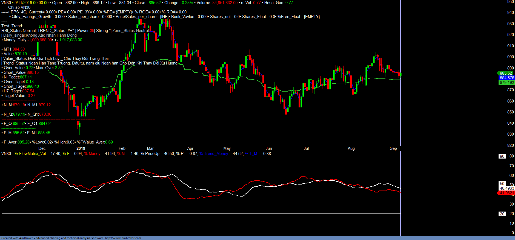Click the Mar label on time axis
This screenshot has height=240, width=515.
pos(150,148)
